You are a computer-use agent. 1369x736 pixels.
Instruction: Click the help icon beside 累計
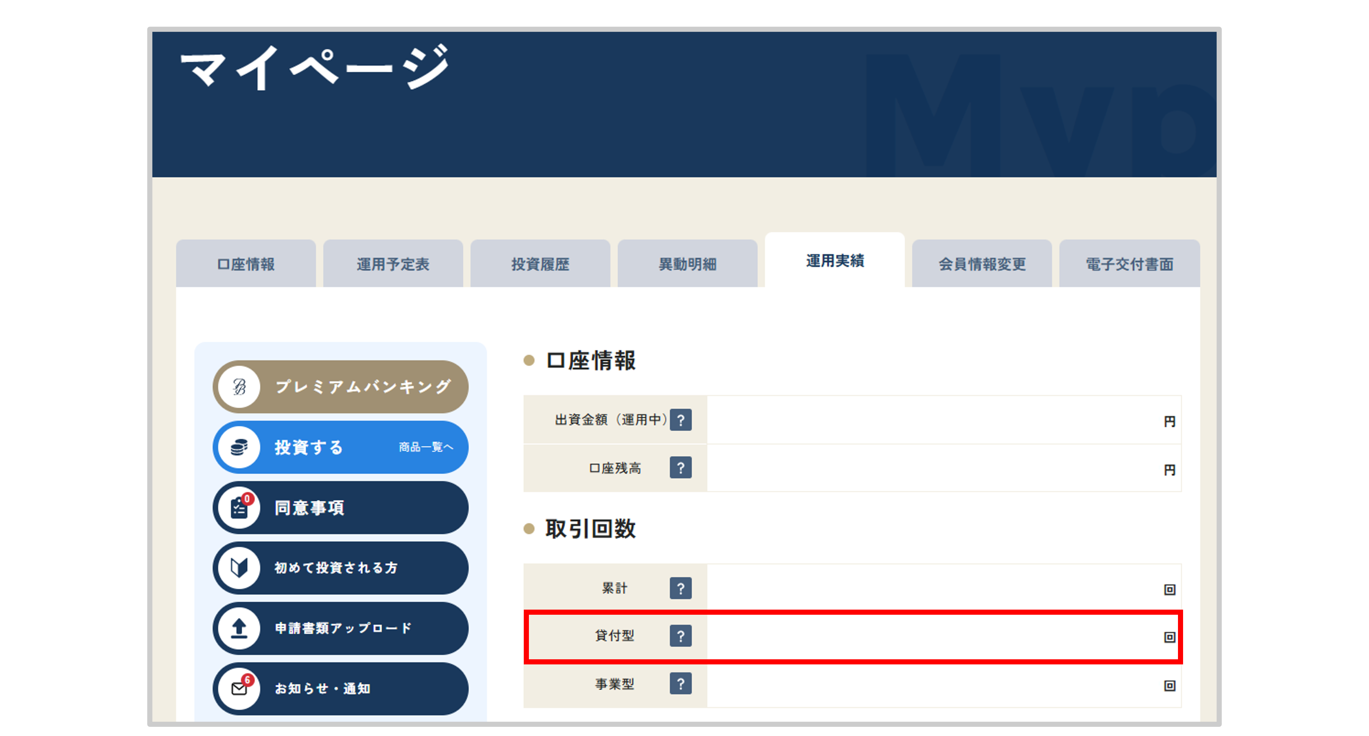680,588
